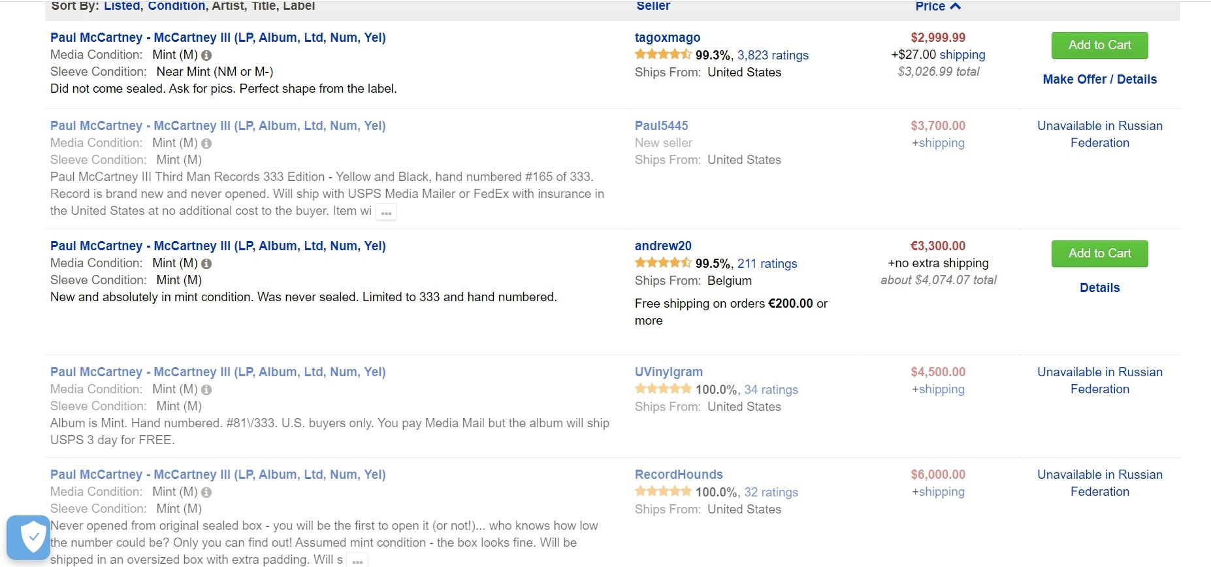Add tagoxmago's $2,999.99 listing to cart
The height and width of the screenshot is (567, 1211).
pyautogui.click(x=1099, y=45)
